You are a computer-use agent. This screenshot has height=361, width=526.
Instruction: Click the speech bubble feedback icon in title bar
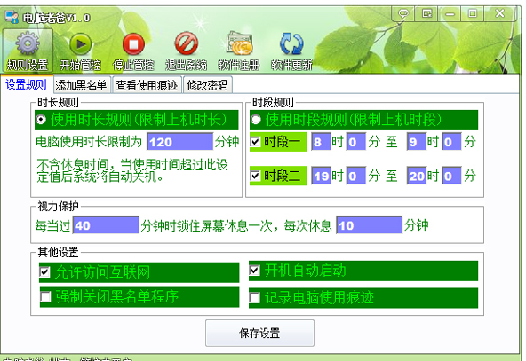pos(403,13)
